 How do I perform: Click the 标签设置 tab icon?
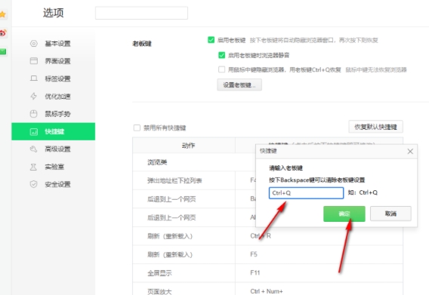tap(34, 78)
